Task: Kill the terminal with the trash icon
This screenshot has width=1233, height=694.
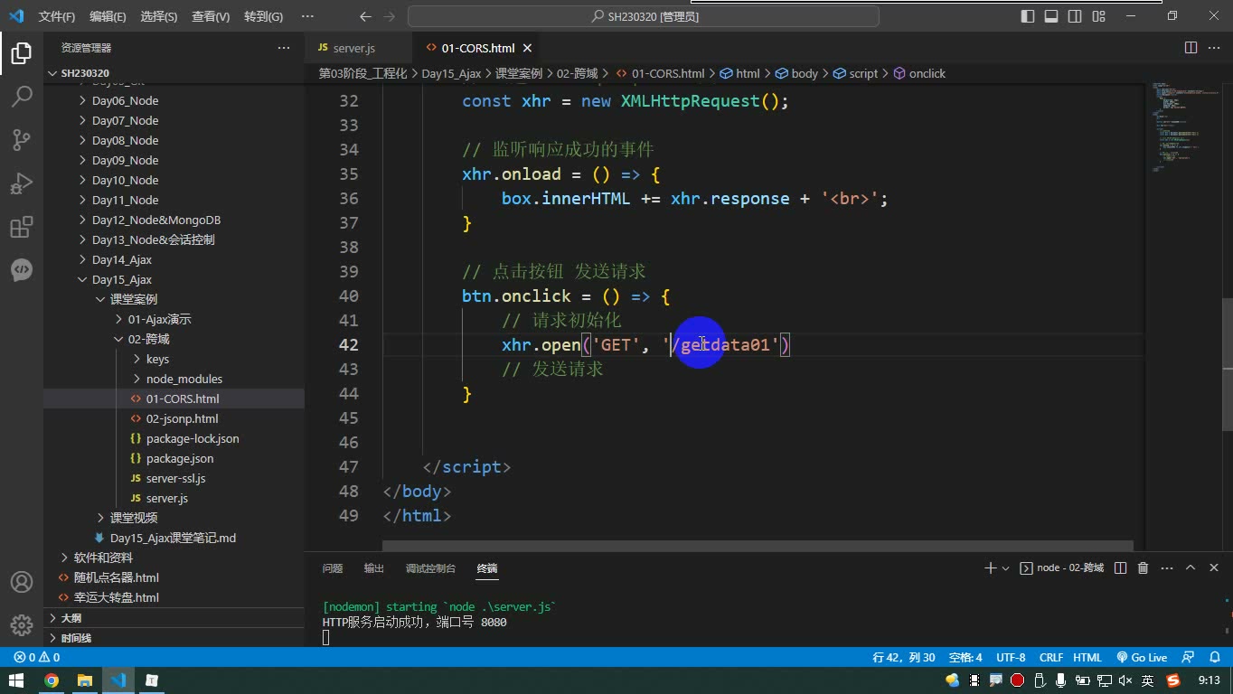Action: [1143, 567]
